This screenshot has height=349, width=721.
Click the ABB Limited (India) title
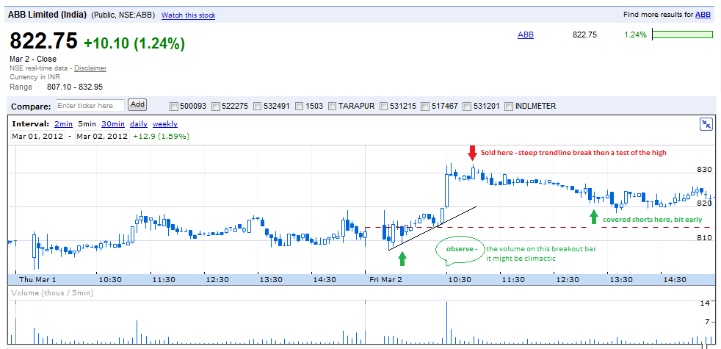tap(48, 14)
